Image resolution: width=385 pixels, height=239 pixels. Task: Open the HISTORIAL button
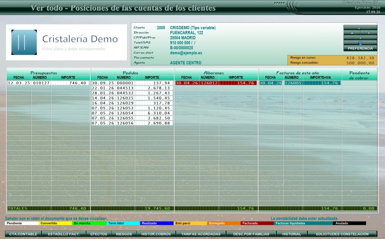291,234
